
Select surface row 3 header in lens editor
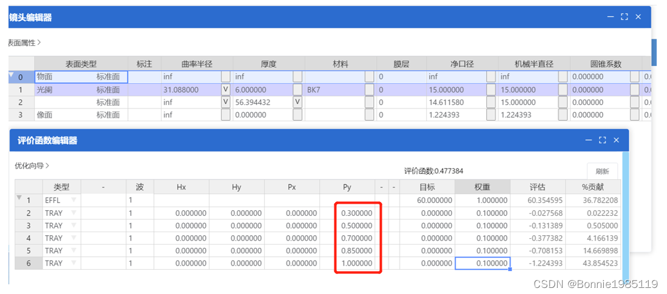pyautogui.click(x=21, y=115)
